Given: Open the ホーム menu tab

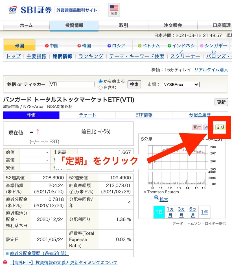Looking at the screenshot, I should pyautogui.click(x=26, y=25).
